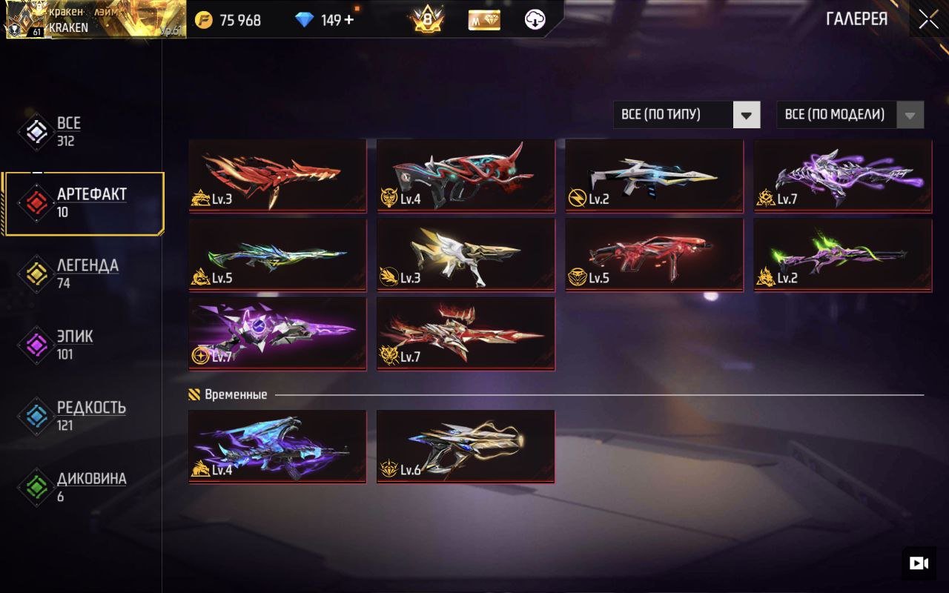Tap the cloud download icon
The width and height of the screenshot is (949, 593).
pyautogui.click(x=535, y=20)
